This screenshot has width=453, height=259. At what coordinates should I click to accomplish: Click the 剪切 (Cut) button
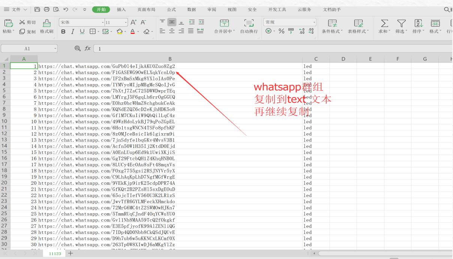click(28, 22)
